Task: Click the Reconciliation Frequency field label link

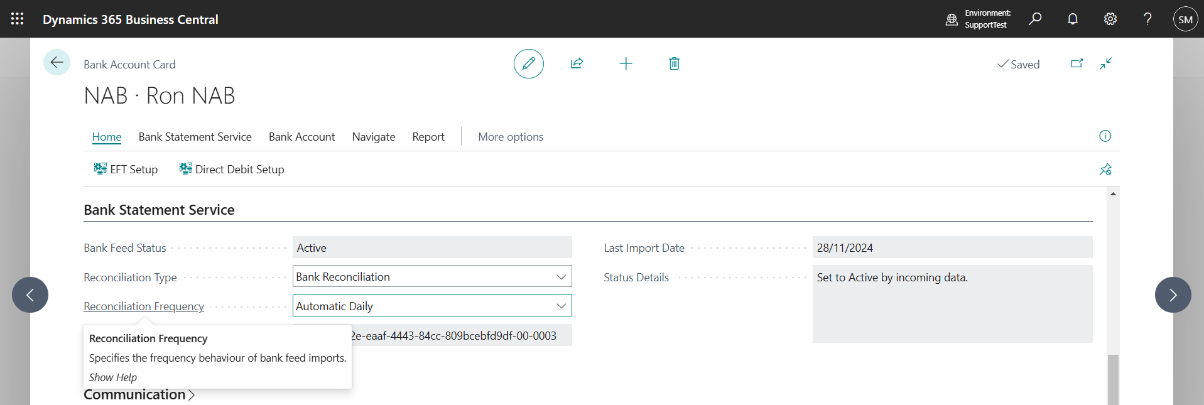Action: (144, 306)
